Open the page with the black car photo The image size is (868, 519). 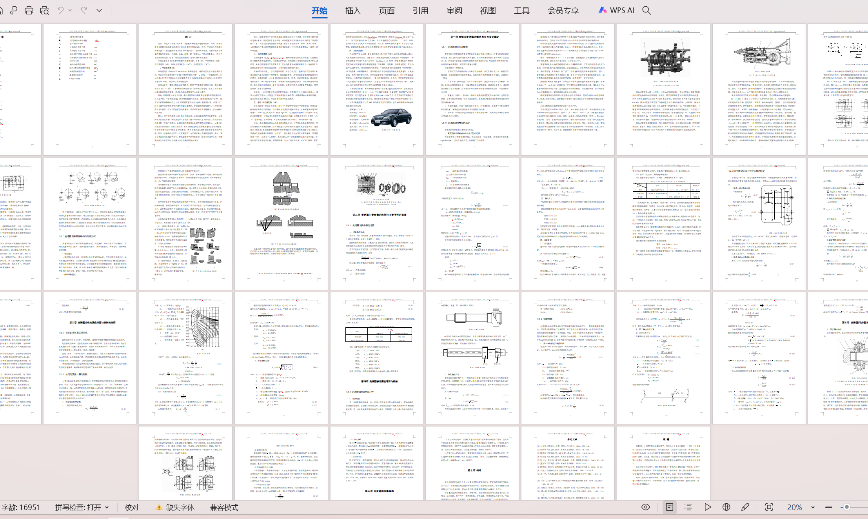(377, 89)
